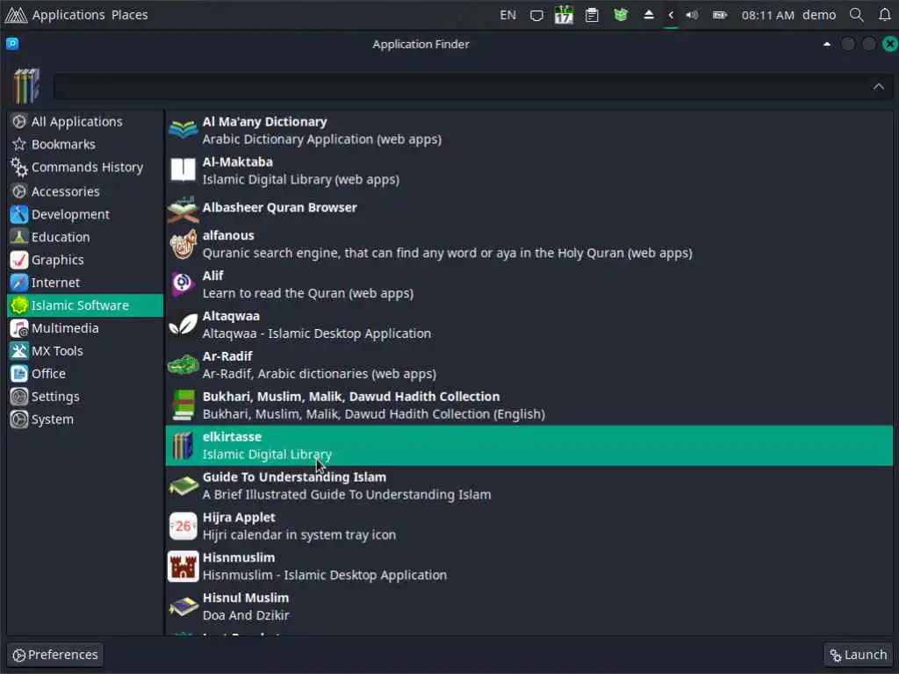
Task: Click 'Altaqwaa - Islamic Desktop Application' text
Action: 316,333
